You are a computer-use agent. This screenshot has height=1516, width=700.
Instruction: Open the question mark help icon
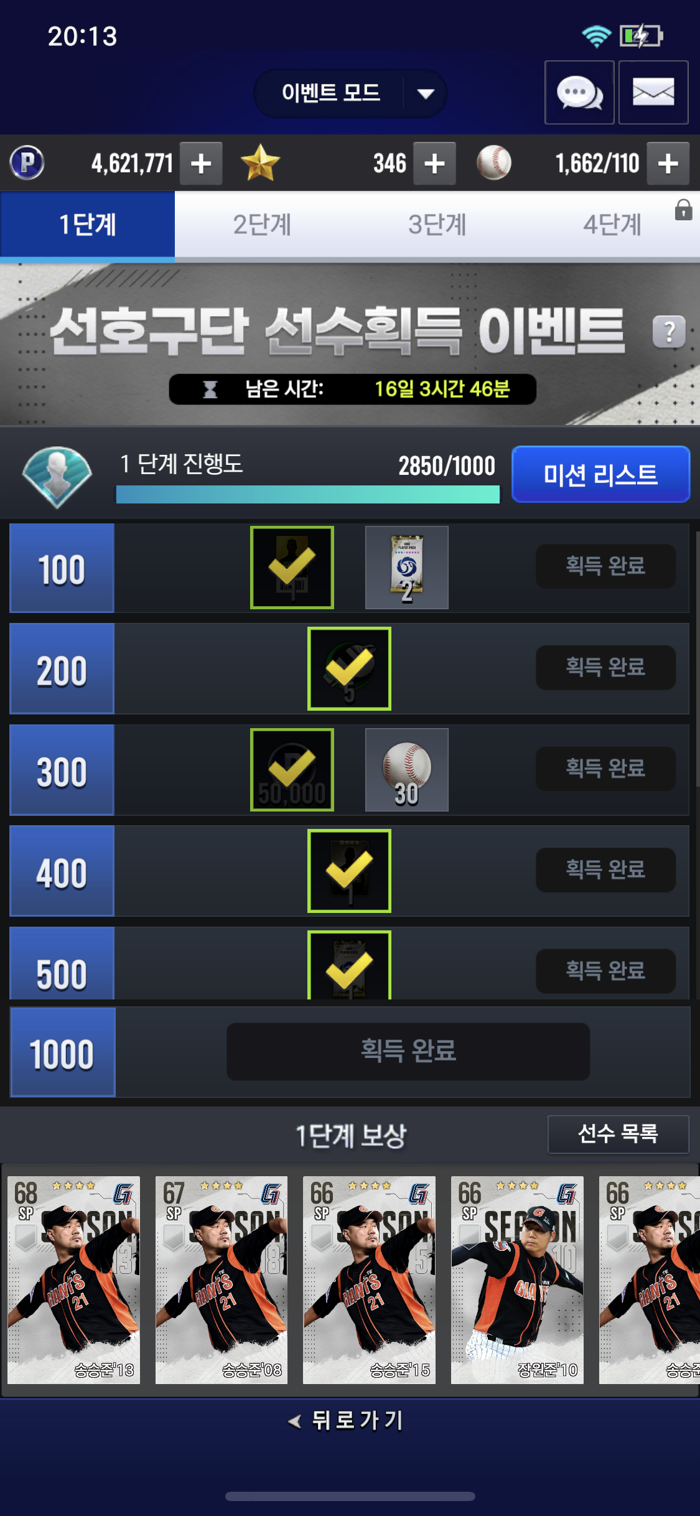pyautogui.click(x=669, y=332)
